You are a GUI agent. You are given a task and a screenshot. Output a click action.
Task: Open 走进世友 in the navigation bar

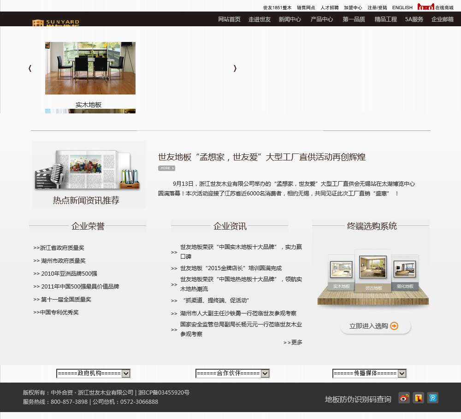click(260, 19)
